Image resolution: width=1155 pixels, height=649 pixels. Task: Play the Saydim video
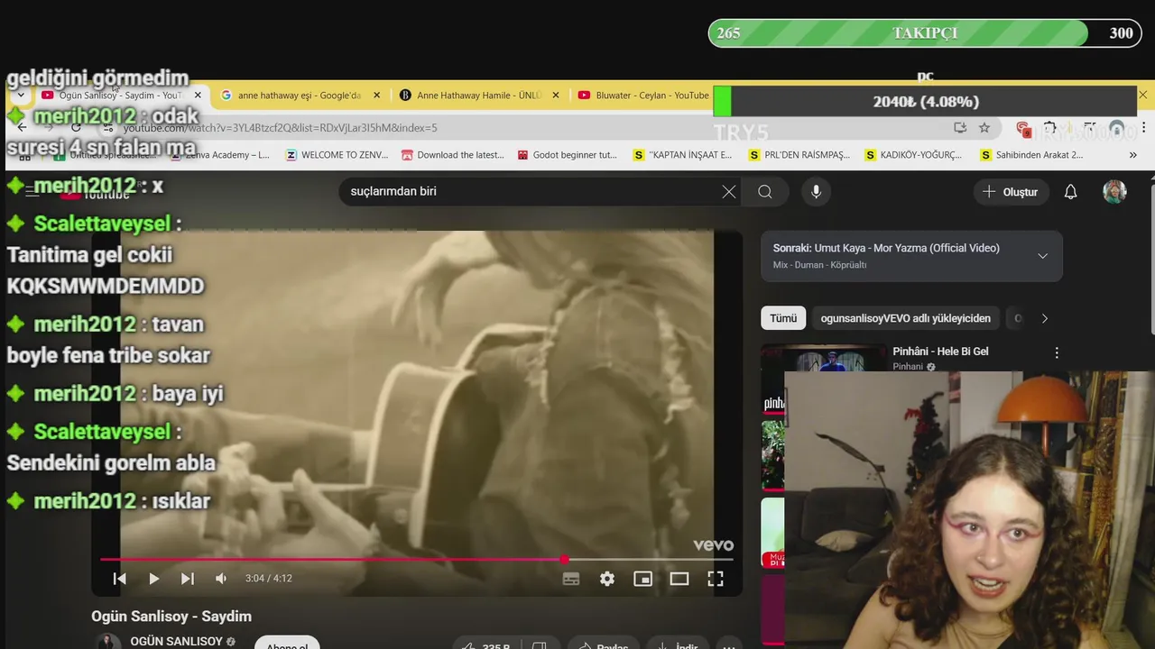pyautogui.click(x=153, y=579)
